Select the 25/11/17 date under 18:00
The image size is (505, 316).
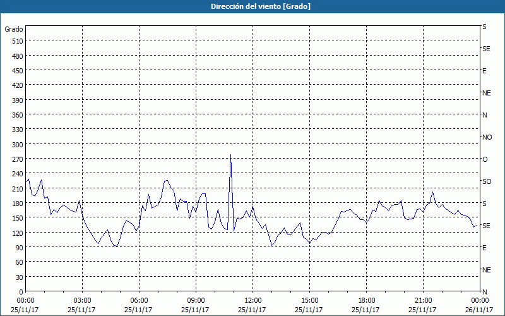365,310
